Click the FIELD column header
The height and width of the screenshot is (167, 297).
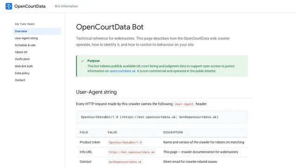coord(84,132)
